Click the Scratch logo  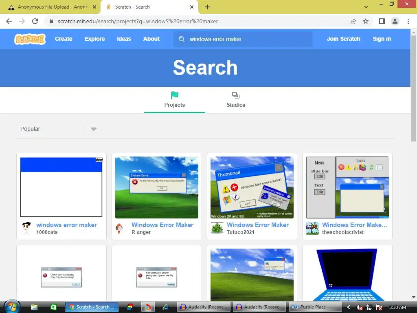pyautogui.click(x=30, y=39)
